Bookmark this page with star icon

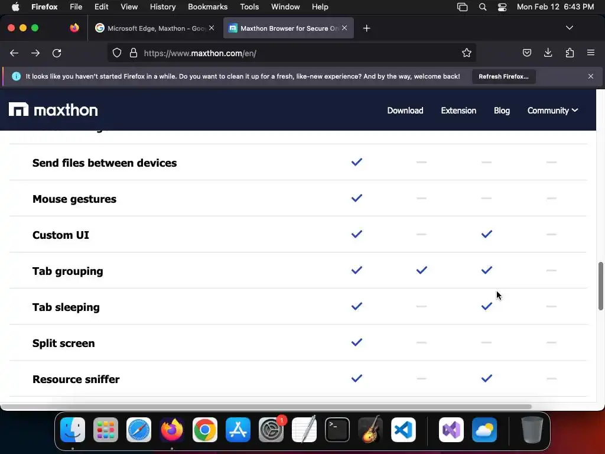[x=467, y=53]
